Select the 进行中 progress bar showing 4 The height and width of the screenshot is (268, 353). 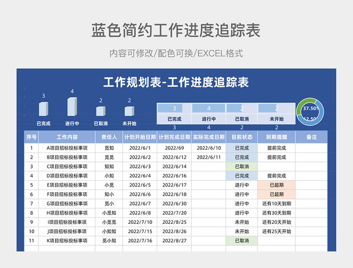(x=208, y=108)
